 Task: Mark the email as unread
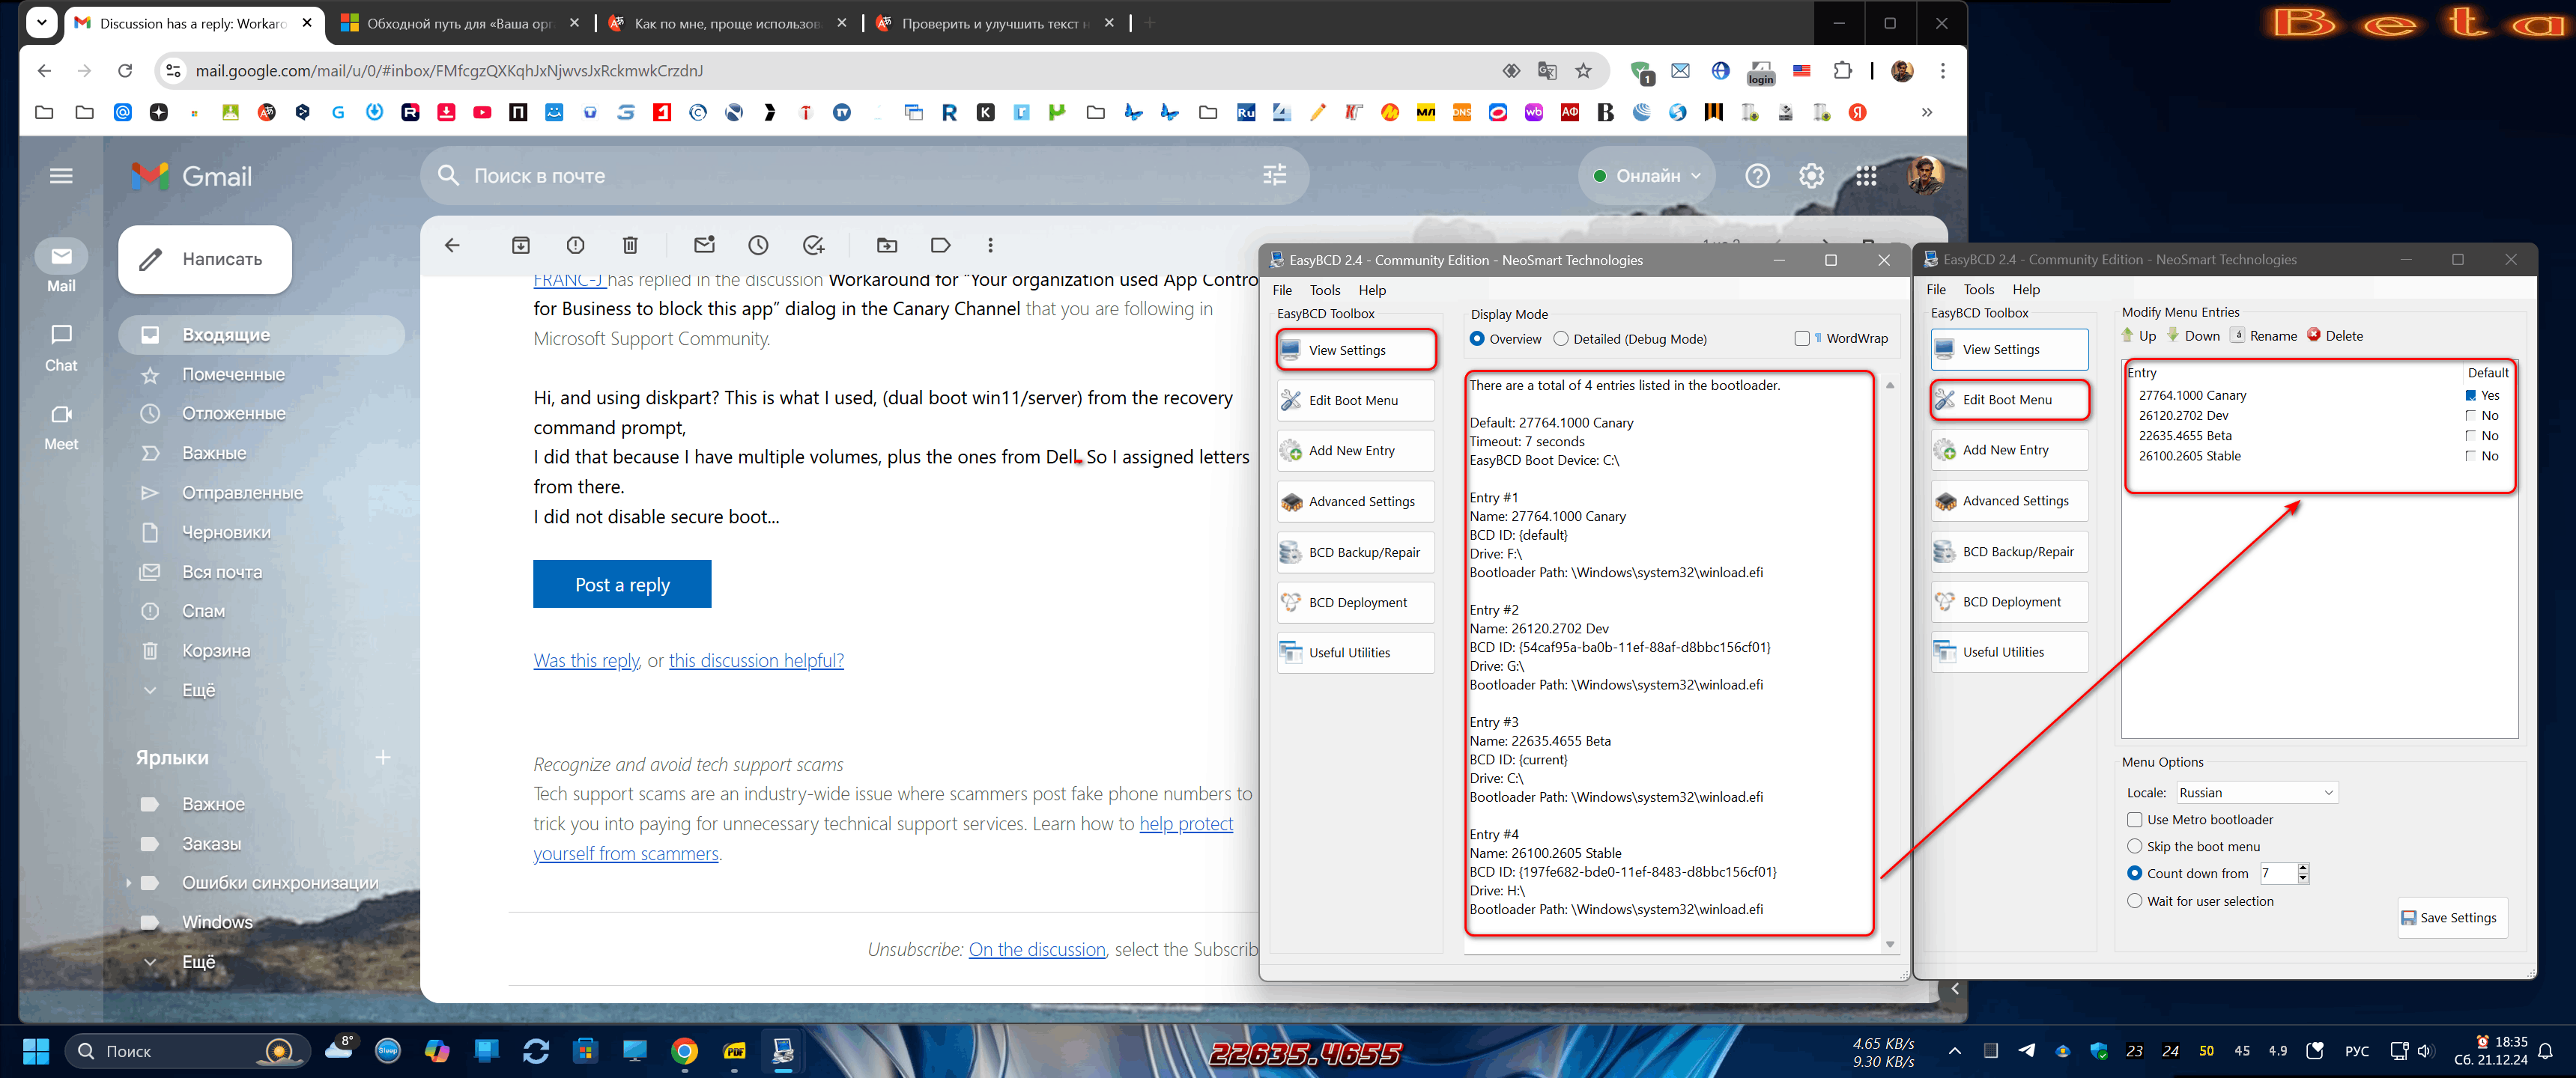[x=704, y=245]
